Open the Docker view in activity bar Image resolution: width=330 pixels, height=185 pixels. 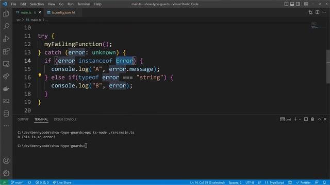[6, 89]
